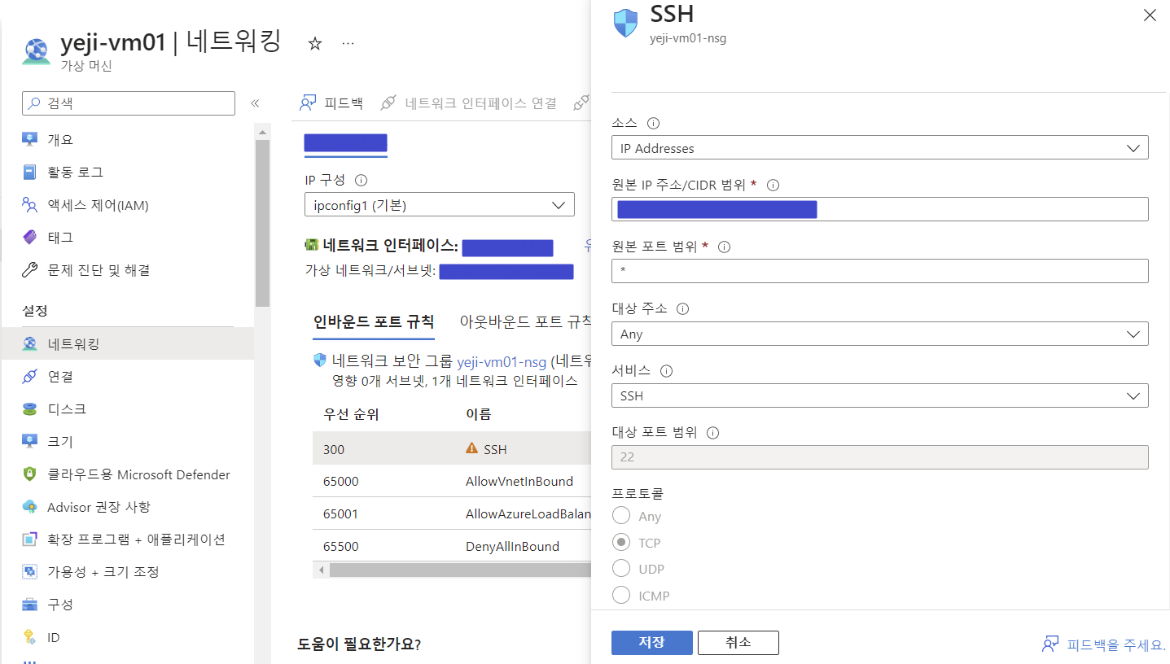Click the info icon next to 대상 주소
This screenshot has width=1170, height=664.
point(683,309)
